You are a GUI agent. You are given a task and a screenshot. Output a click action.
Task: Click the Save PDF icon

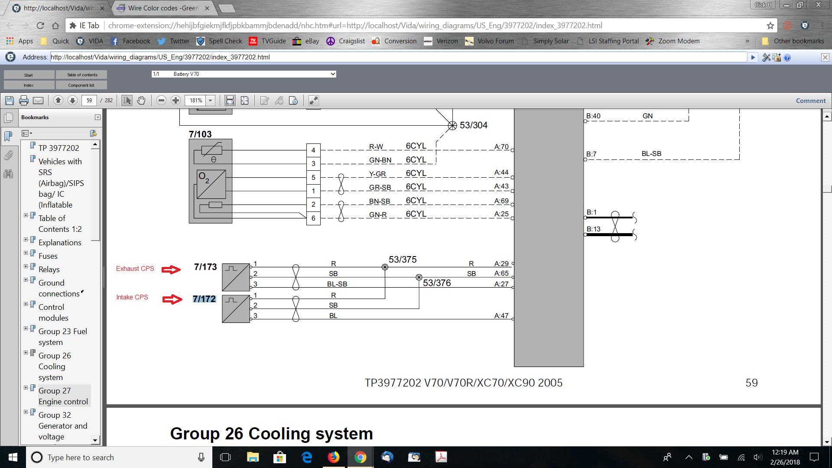(x=10, y=101)
